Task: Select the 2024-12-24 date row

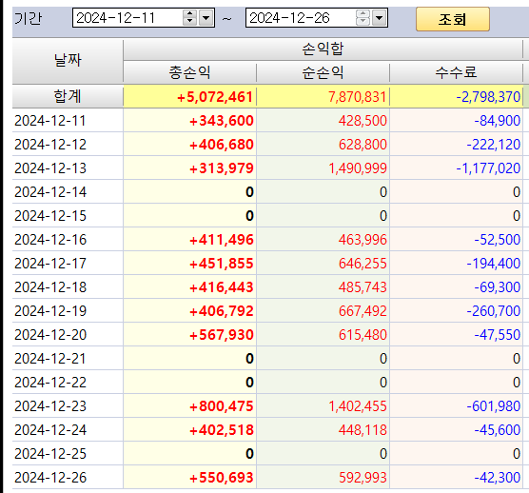Action: pyautogui.click(x=68, y=430)
